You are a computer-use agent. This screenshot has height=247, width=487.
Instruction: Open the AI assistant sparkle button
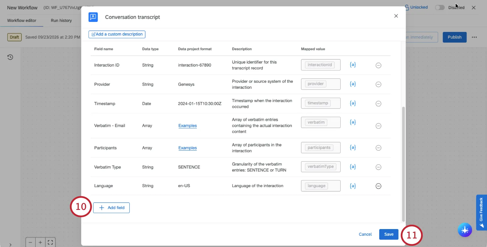pyautogui.click(x=465, y=230)
